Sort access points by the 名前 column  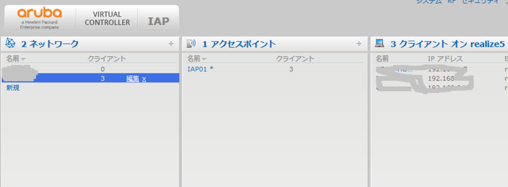pos(197,59)
